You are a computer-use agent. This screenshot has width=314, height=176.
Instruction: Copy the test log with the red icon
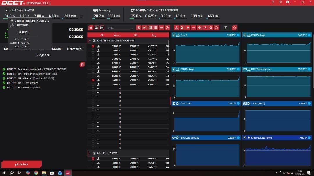(82, 65)
